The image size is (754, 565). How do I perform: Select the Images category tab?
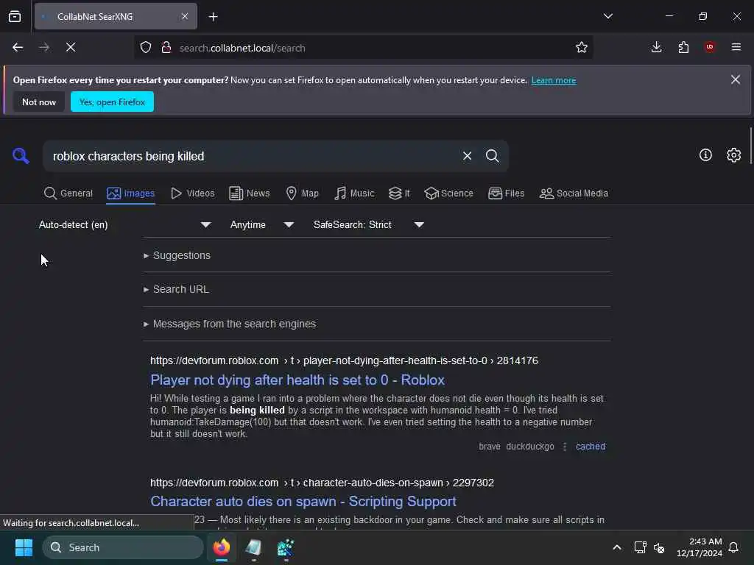click(131, 193)
